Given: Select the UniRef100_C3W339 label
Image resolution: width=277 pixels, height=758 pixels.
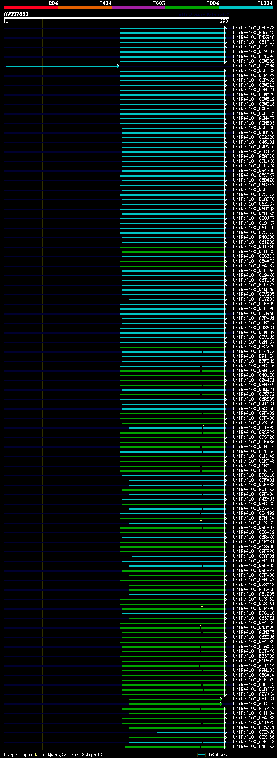Looking at the screenshot, I should [x=254, y=61].
